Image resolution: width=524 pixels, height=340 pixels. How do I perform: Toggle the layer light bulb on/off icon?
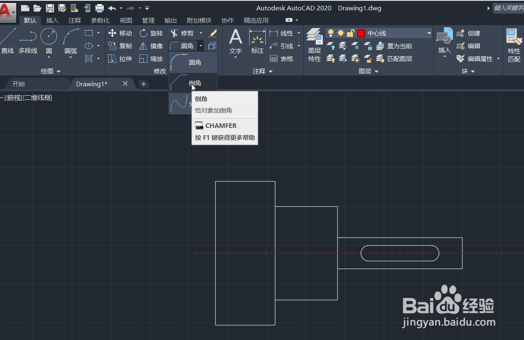pos(331,33)
